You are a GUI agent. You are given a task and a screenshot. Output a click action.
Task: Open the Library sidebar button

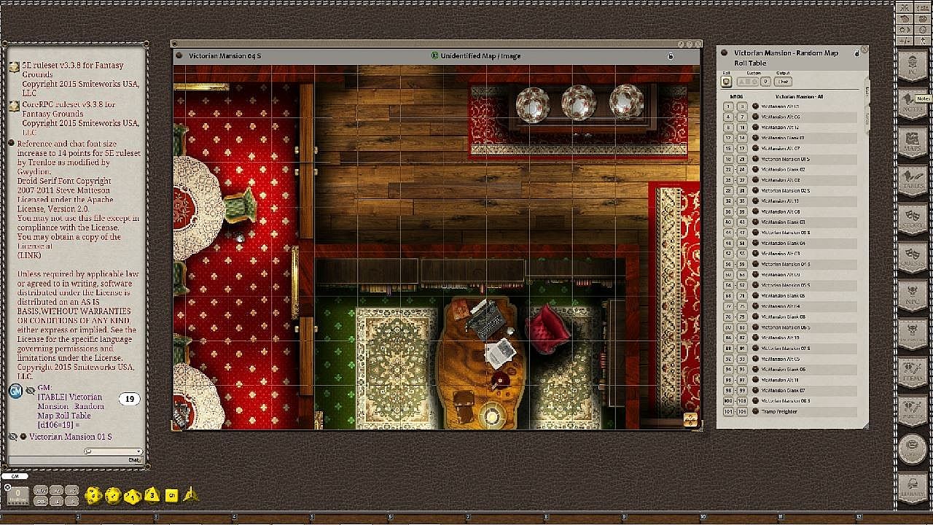click(912, 488)
